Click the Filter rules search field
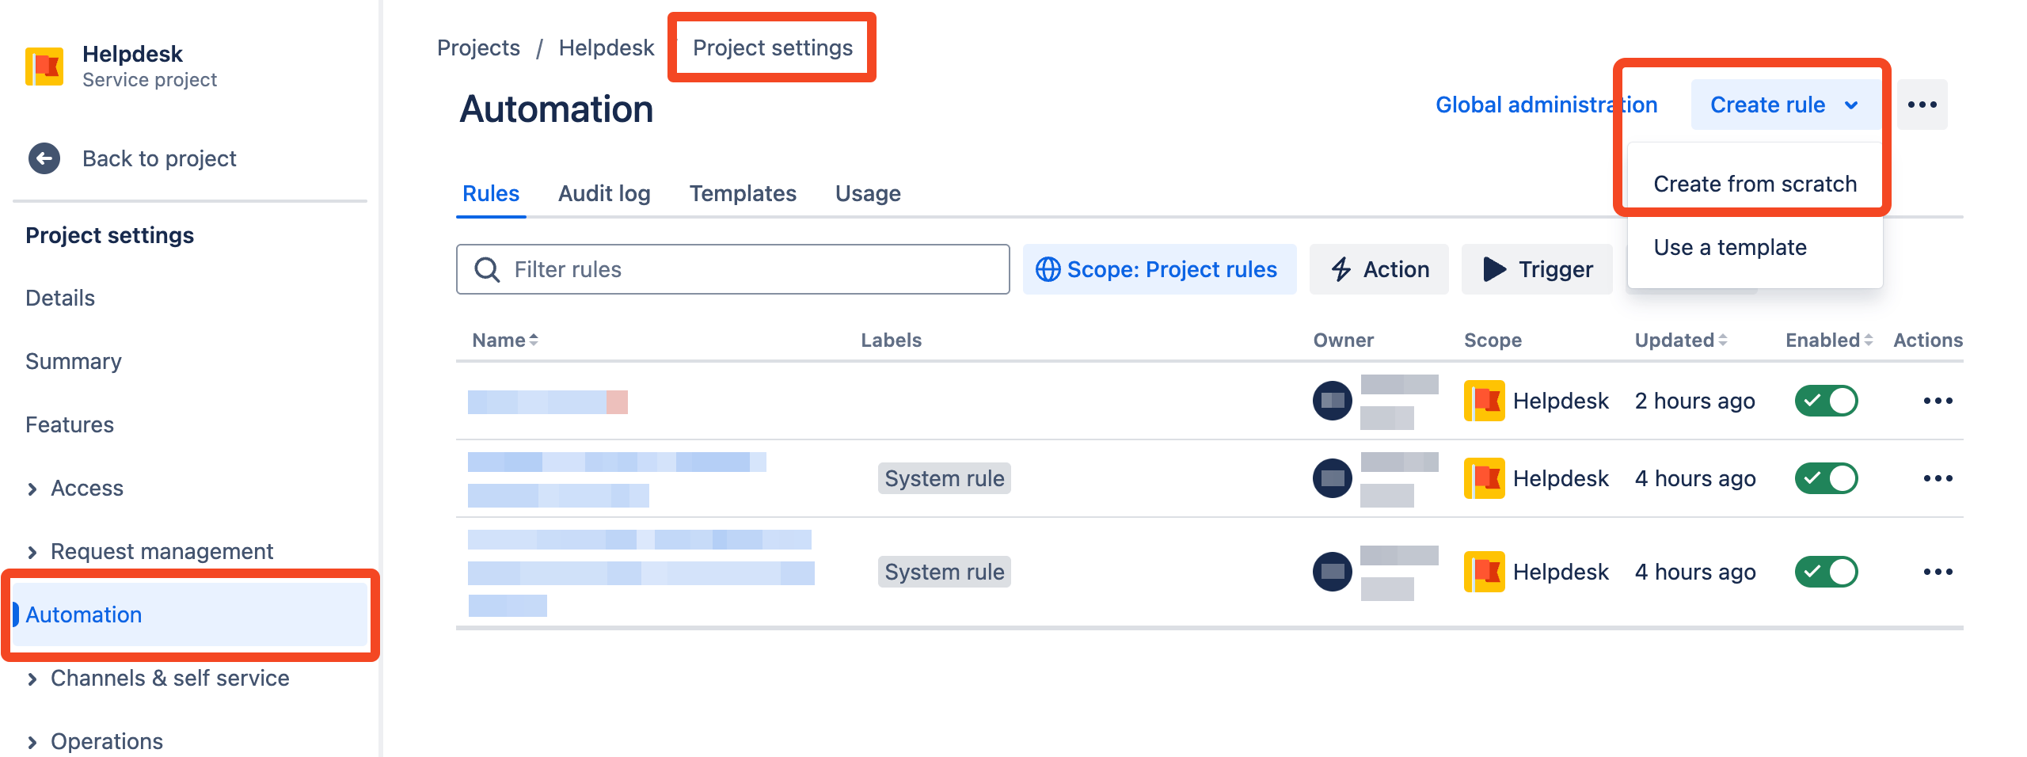Image resolution: width=2027 pixels, height=757 pixels. pyautogui.click(x=733, y=269)
